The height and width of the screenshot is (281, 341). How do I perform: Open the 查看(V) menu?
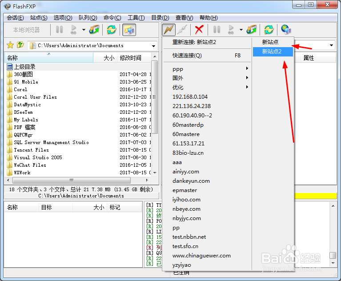(x=184, y=18)
